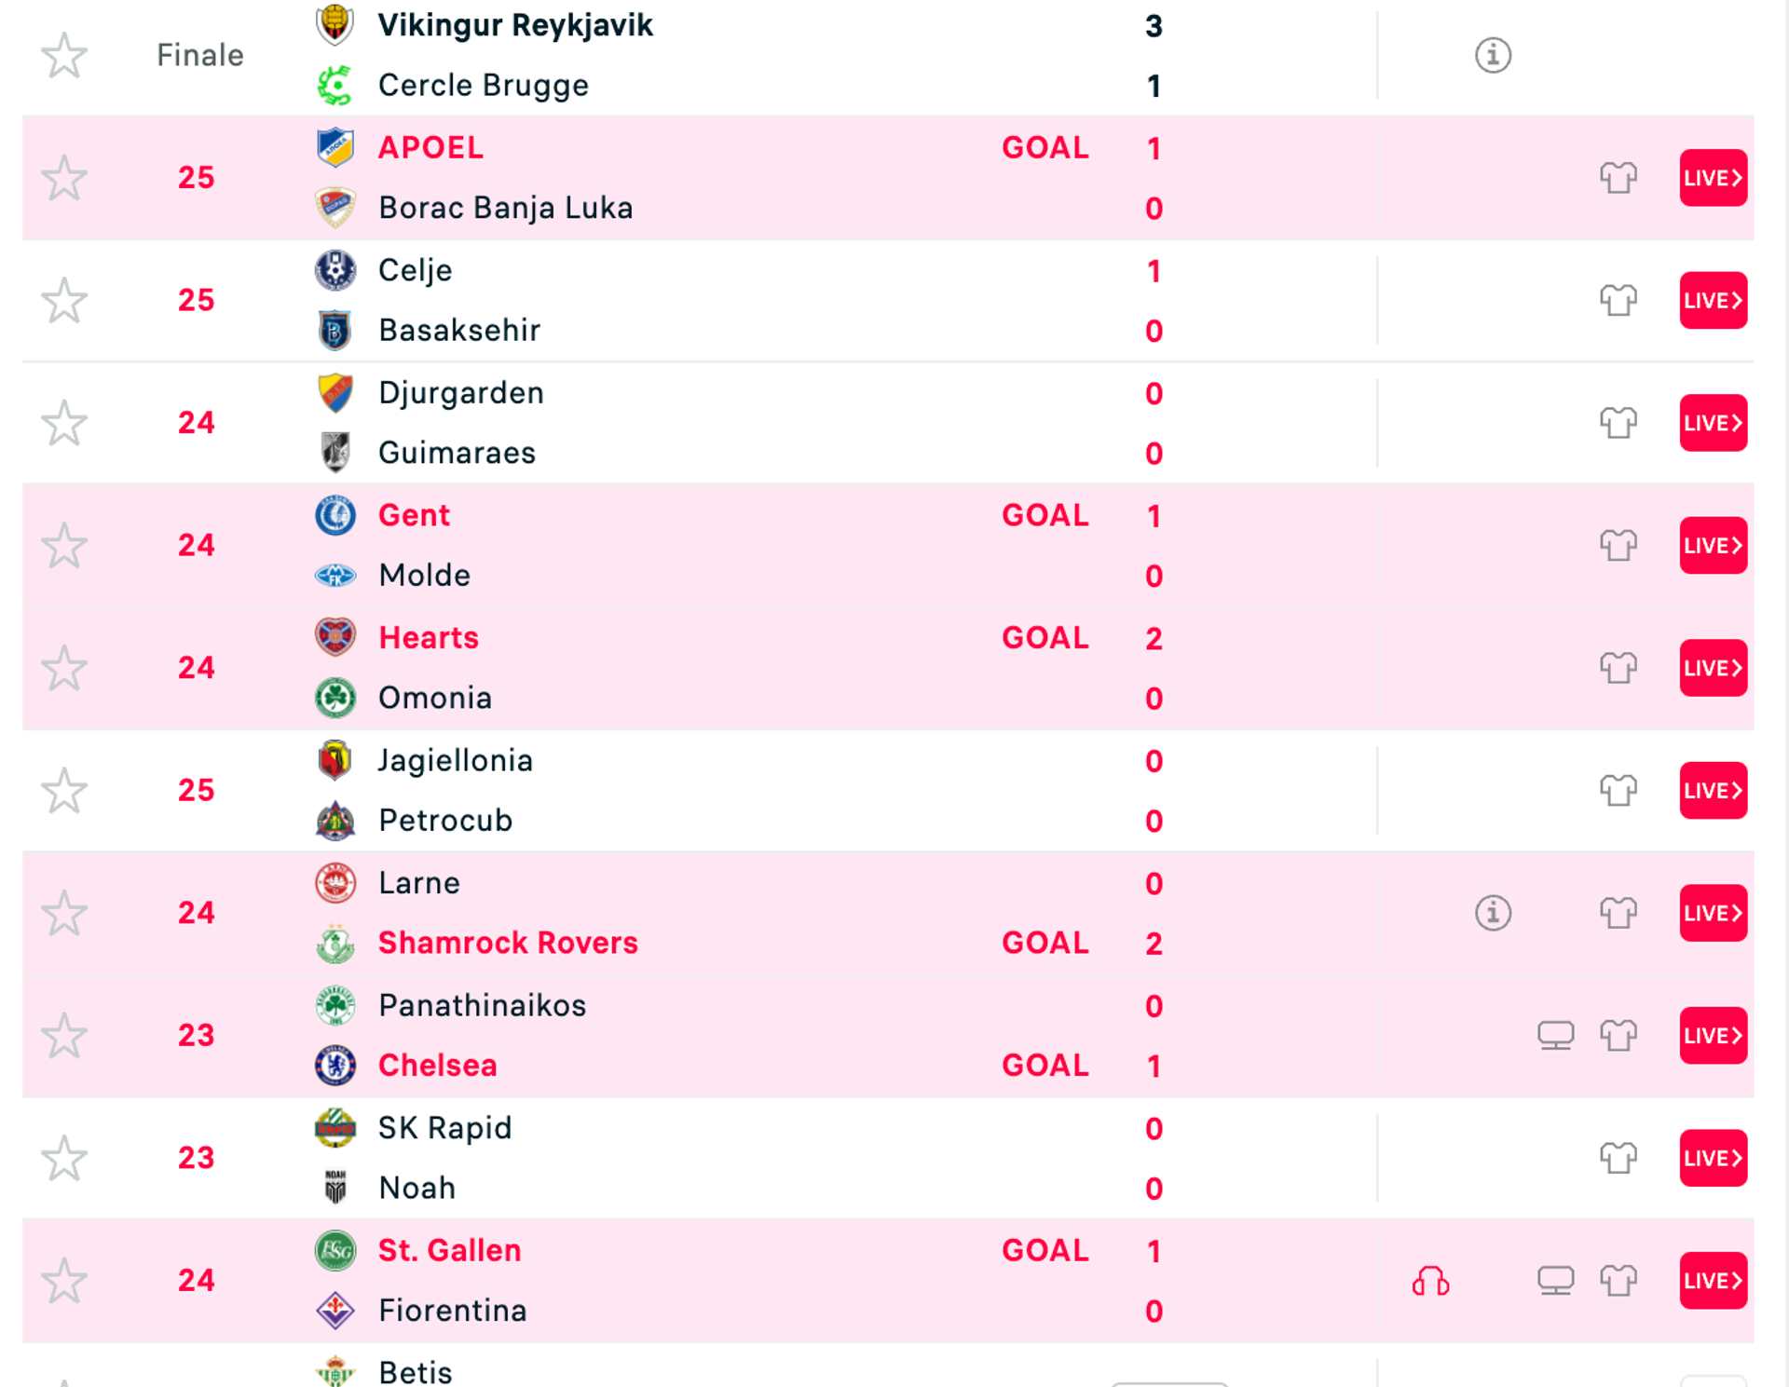
Task: Toggle favorite star for Vikingur Reykjavik final
Action: click(x=64, y=55)
